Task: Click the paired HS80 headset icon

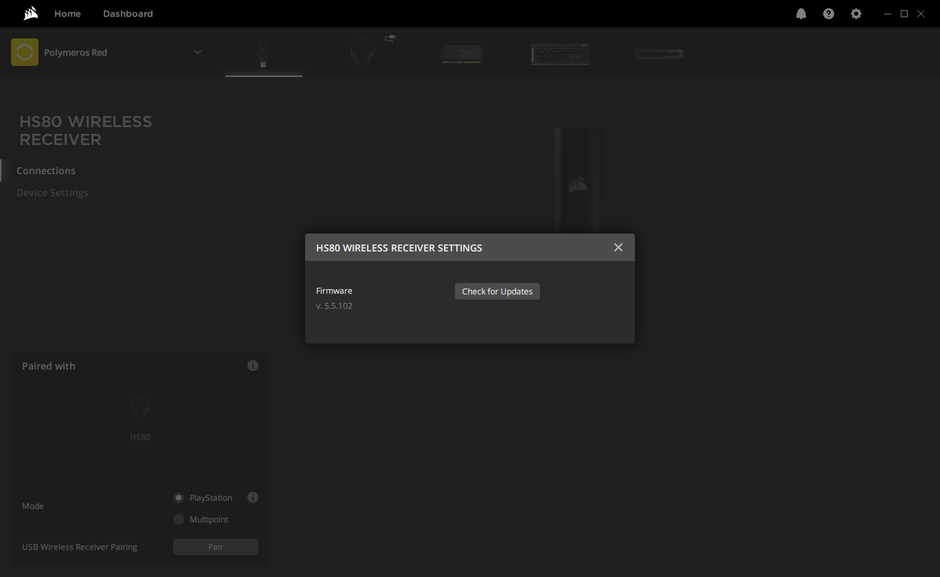Action: pos(140,409)
